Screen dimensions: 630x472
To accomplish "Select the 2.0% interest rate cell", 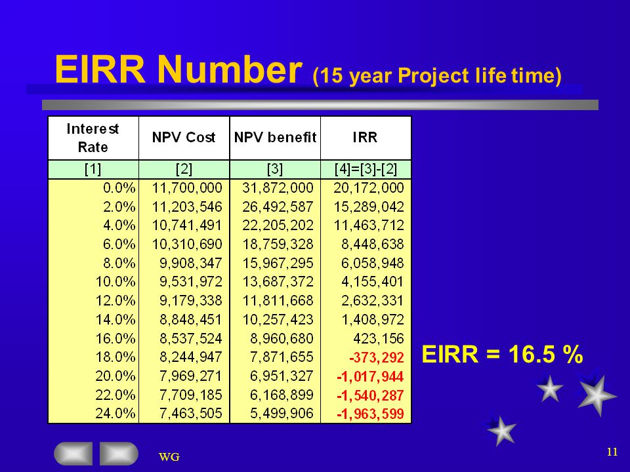I will pos(119,206).
